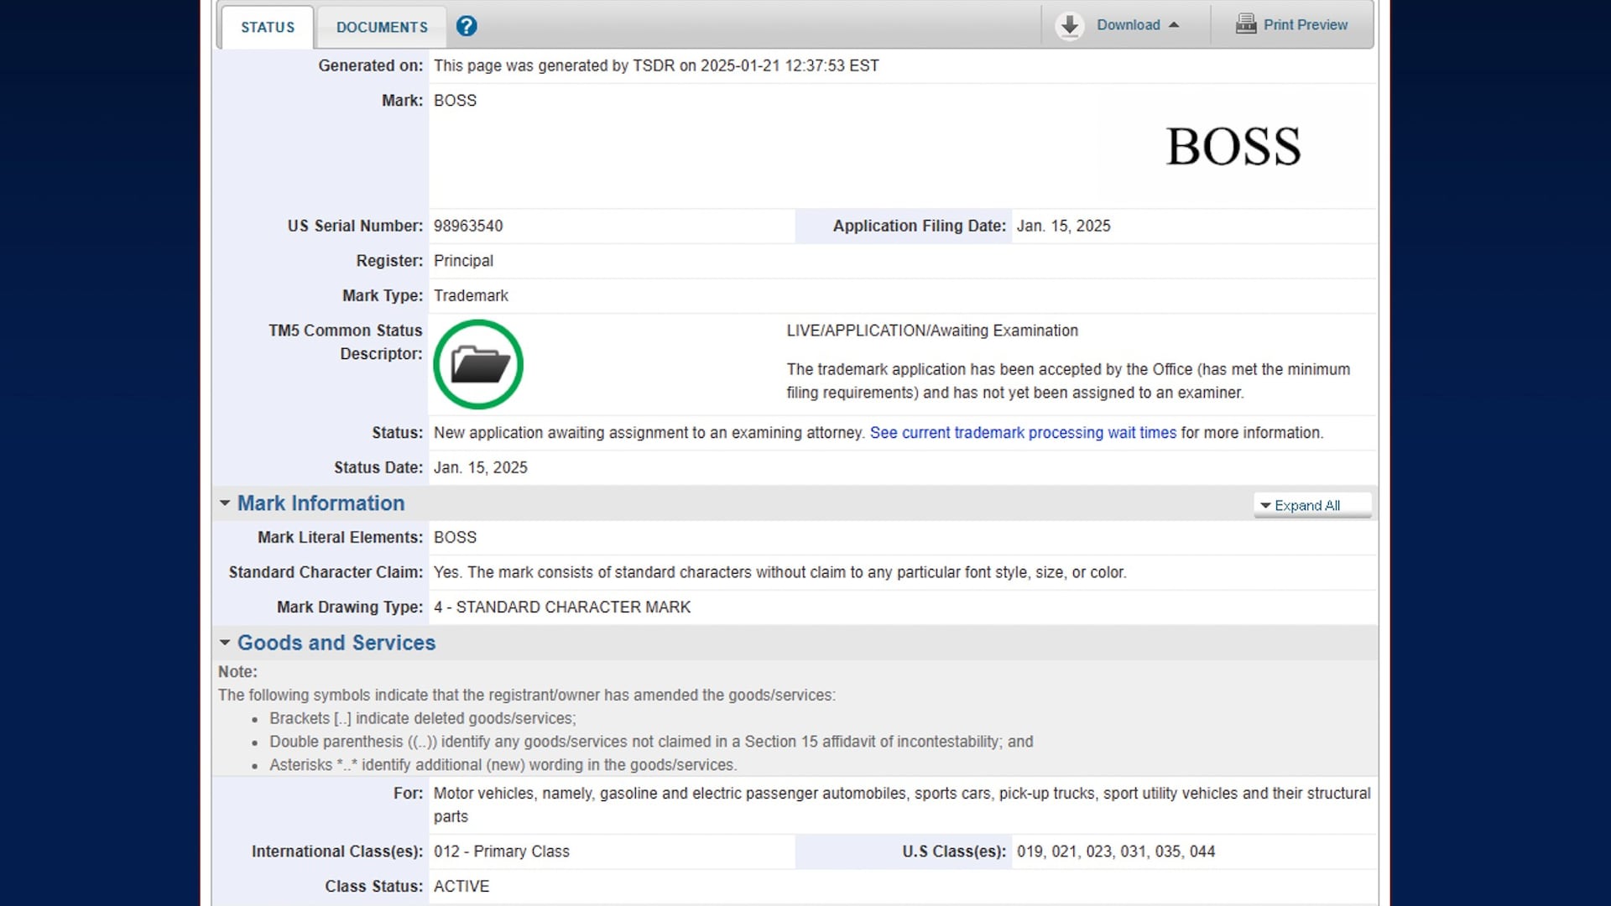
Task: Click the motor vehicles goods description
Action: click(902, 804)
